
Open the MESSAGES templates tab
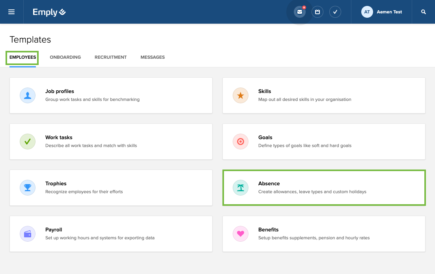[x=153, y=57]
